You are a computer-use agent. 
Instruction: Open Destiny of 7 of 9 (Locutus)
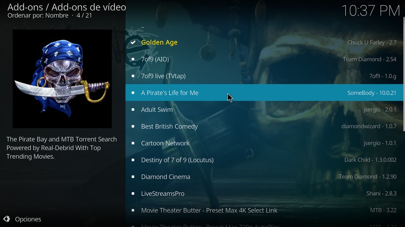click(x=264, y=160)
